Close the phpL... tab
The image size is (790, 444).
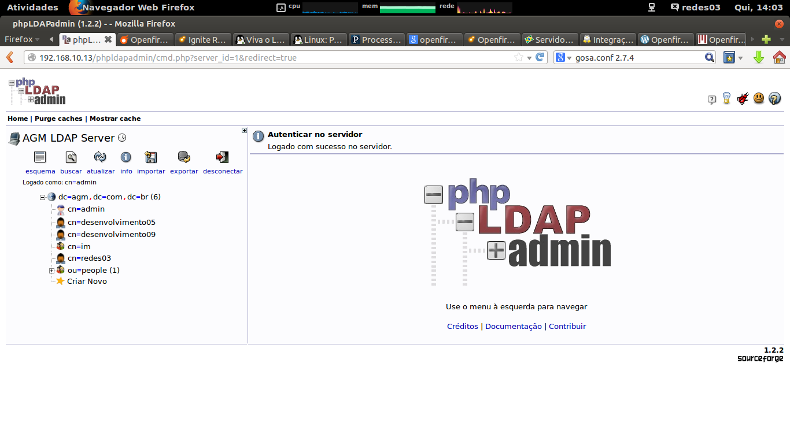[x=108, y=39]
